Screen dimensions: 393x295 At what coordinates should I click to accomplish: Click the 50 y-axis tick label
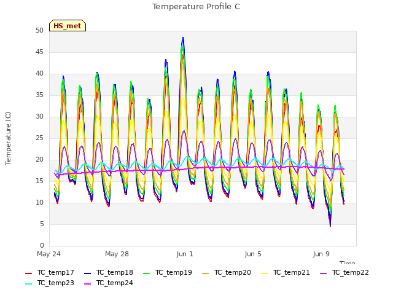pos(39,30)
